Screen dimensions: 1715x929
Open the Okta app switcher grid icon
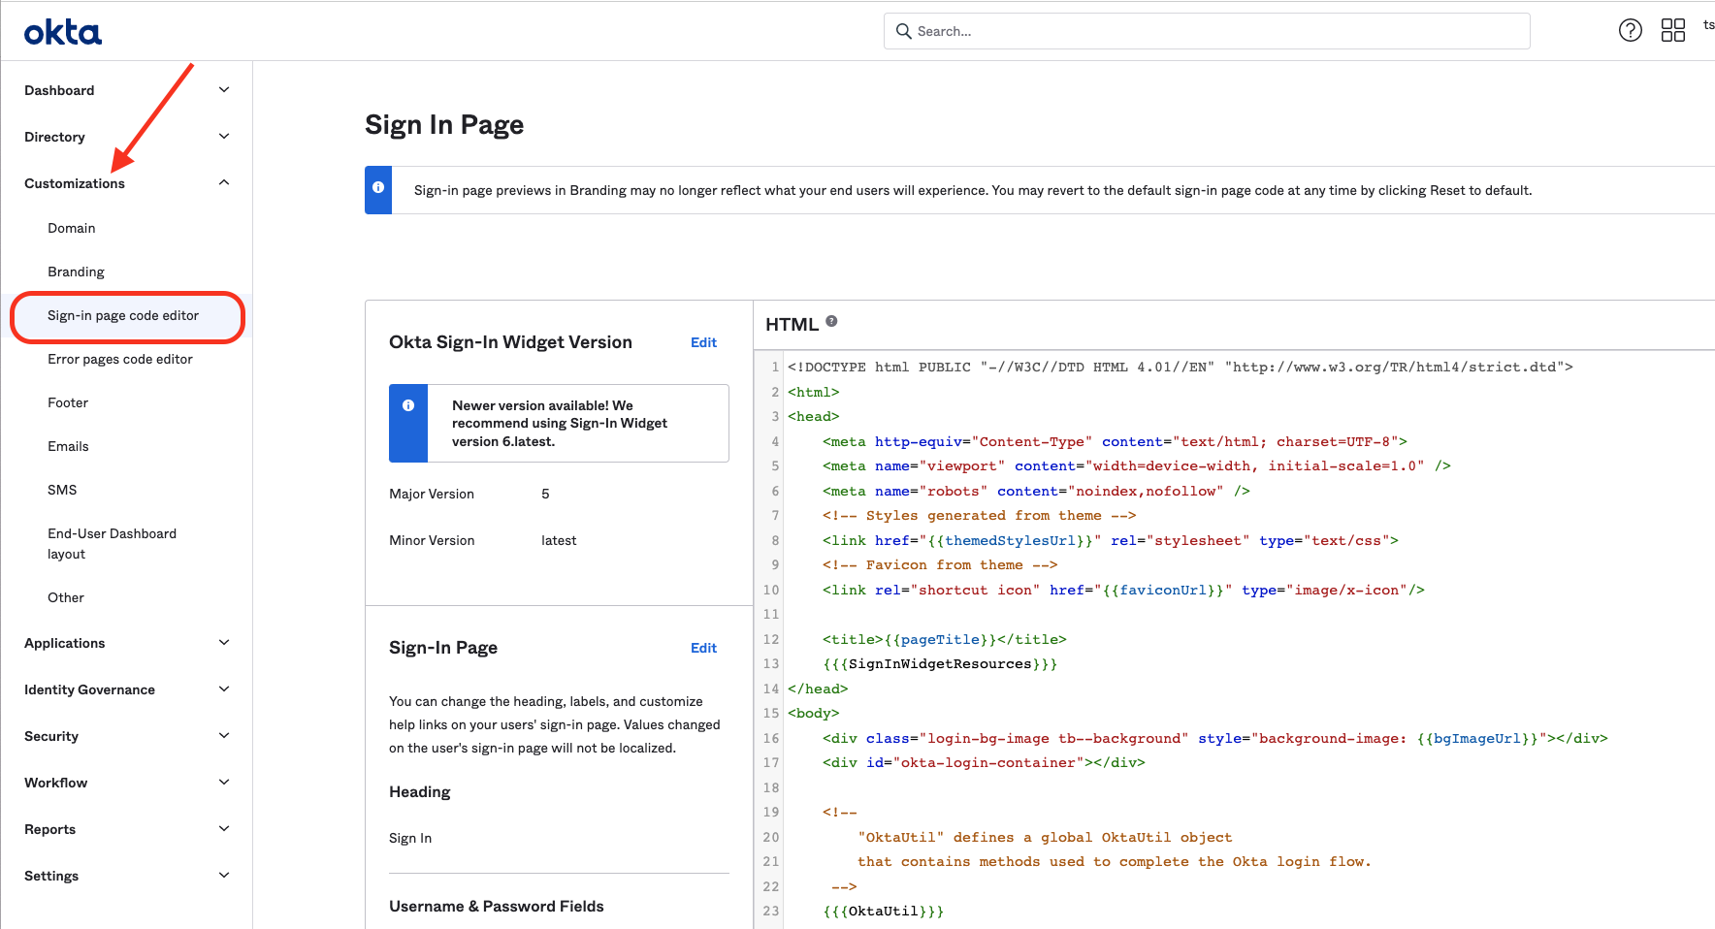click(x=1672, y=30)
